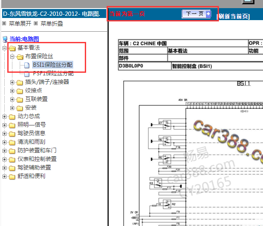Expand the 清洗和雨刮 tree node
The image size is (263, 226).
click(x=5, y=142)
